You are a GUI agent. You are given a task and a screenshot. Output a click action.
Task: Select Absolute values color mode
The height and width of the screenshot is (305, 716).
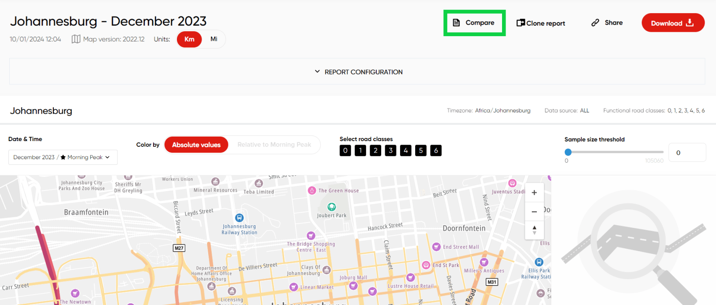click(x=196, y=145)
